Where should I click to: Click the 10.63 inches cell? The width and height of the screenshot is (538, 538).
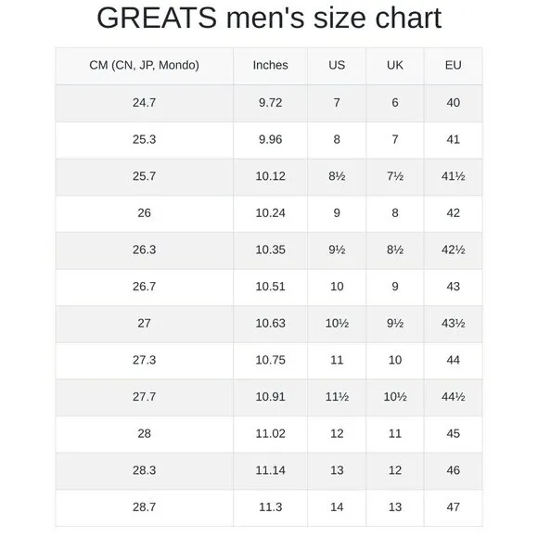[x=270, y=323]
